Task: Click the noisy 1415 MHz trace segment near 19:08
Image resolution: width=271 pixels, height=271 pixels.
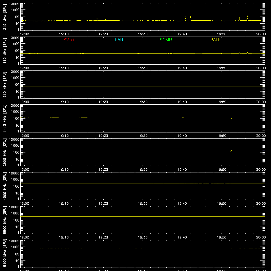Action: tap(55, 118)
